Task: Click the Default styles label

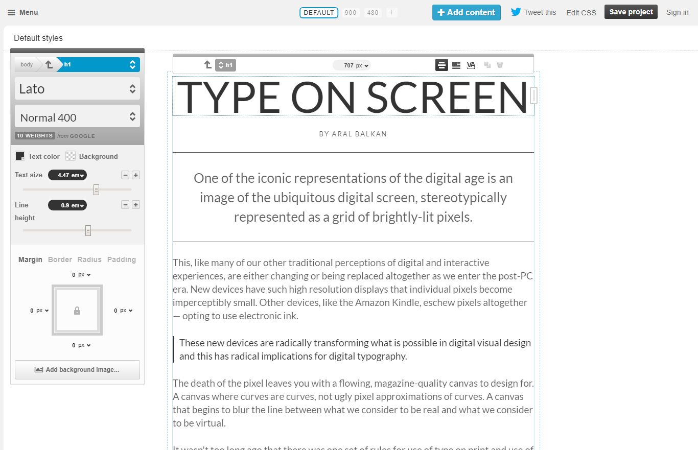Action: coord(38,38)
